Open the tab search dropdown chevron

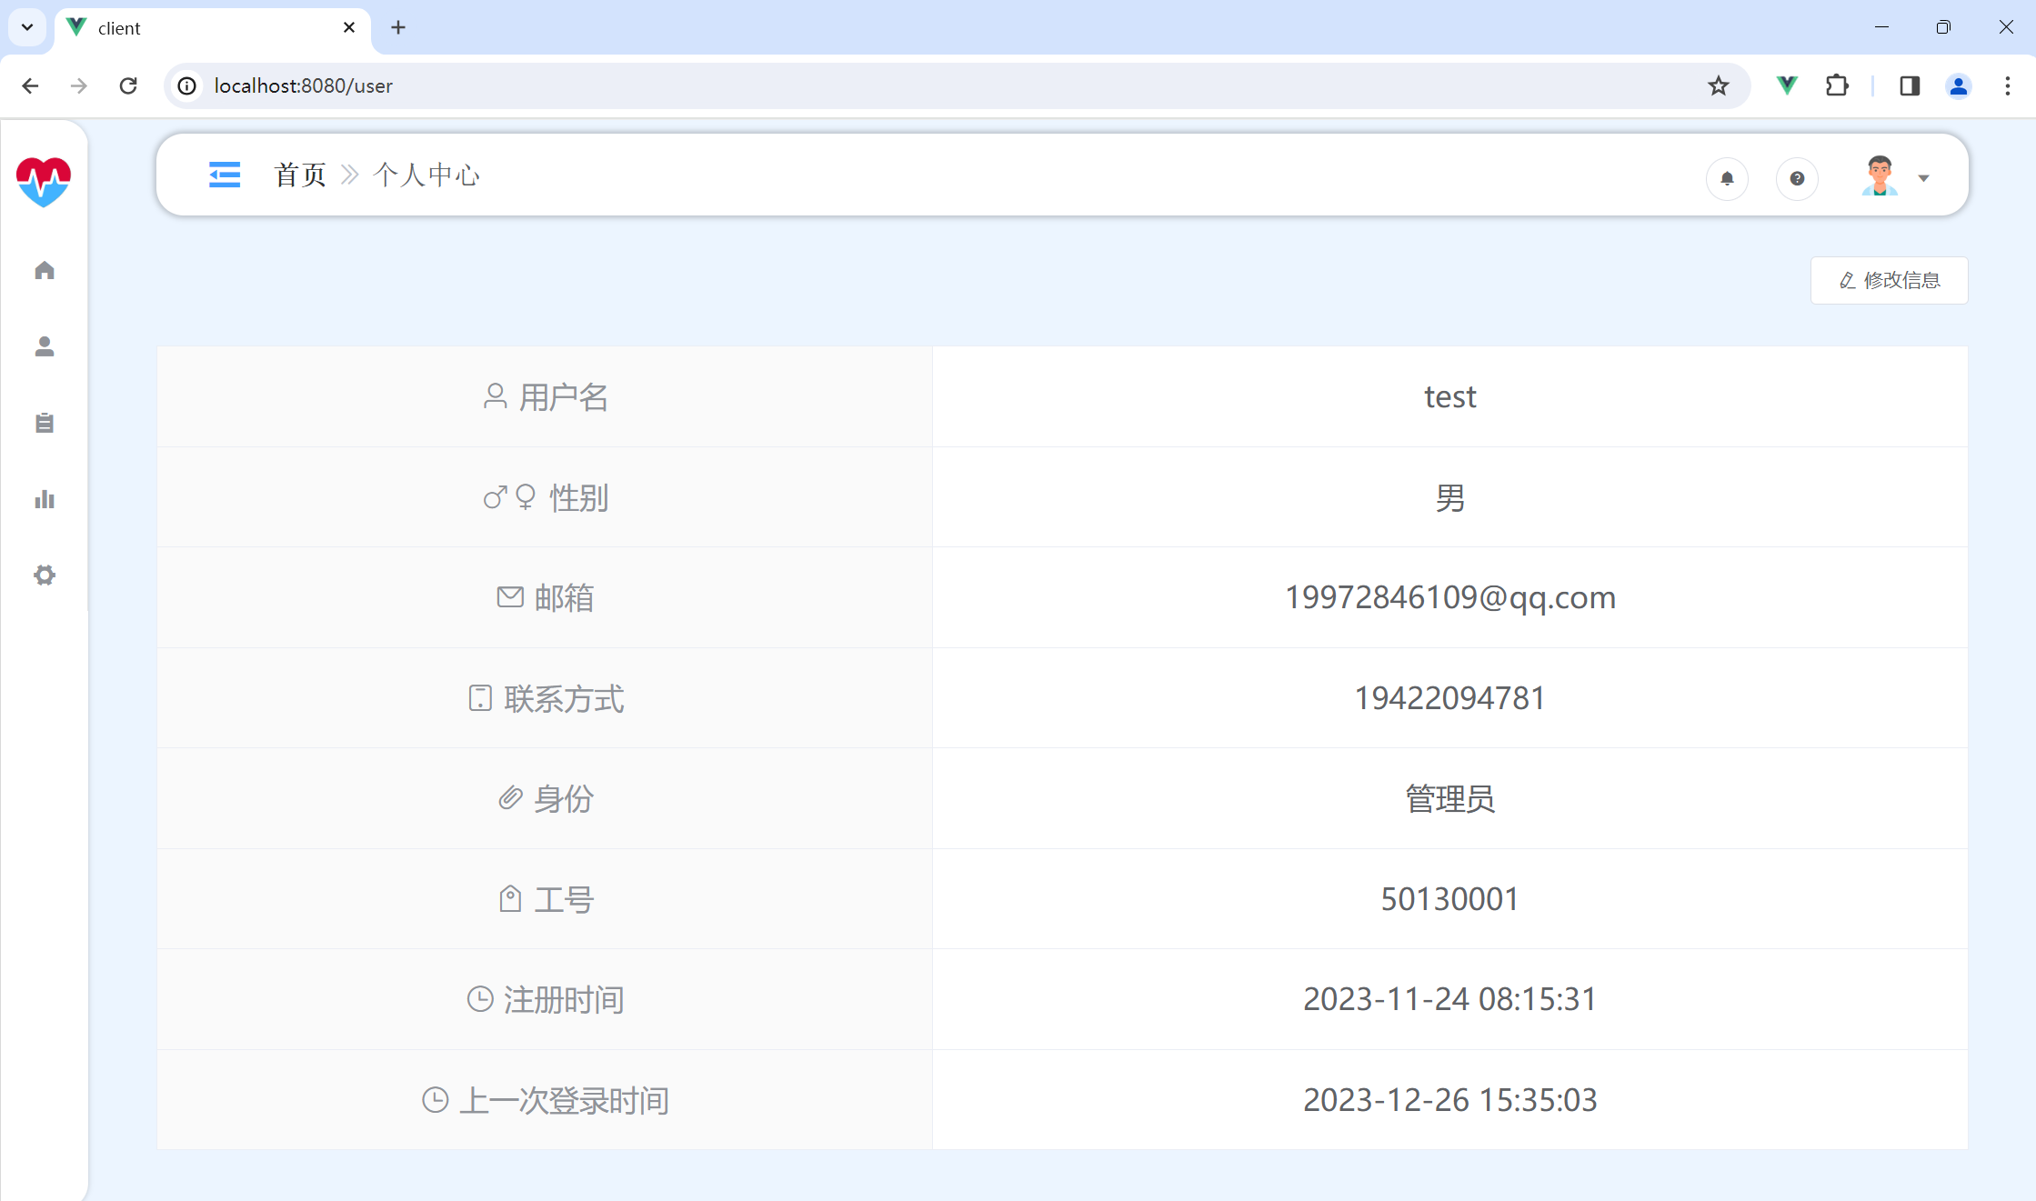pos(27,27)
